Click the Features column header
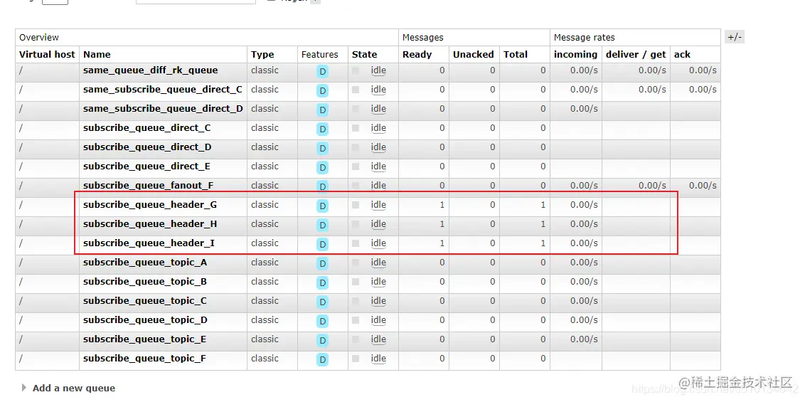 [x=320, y=54]
